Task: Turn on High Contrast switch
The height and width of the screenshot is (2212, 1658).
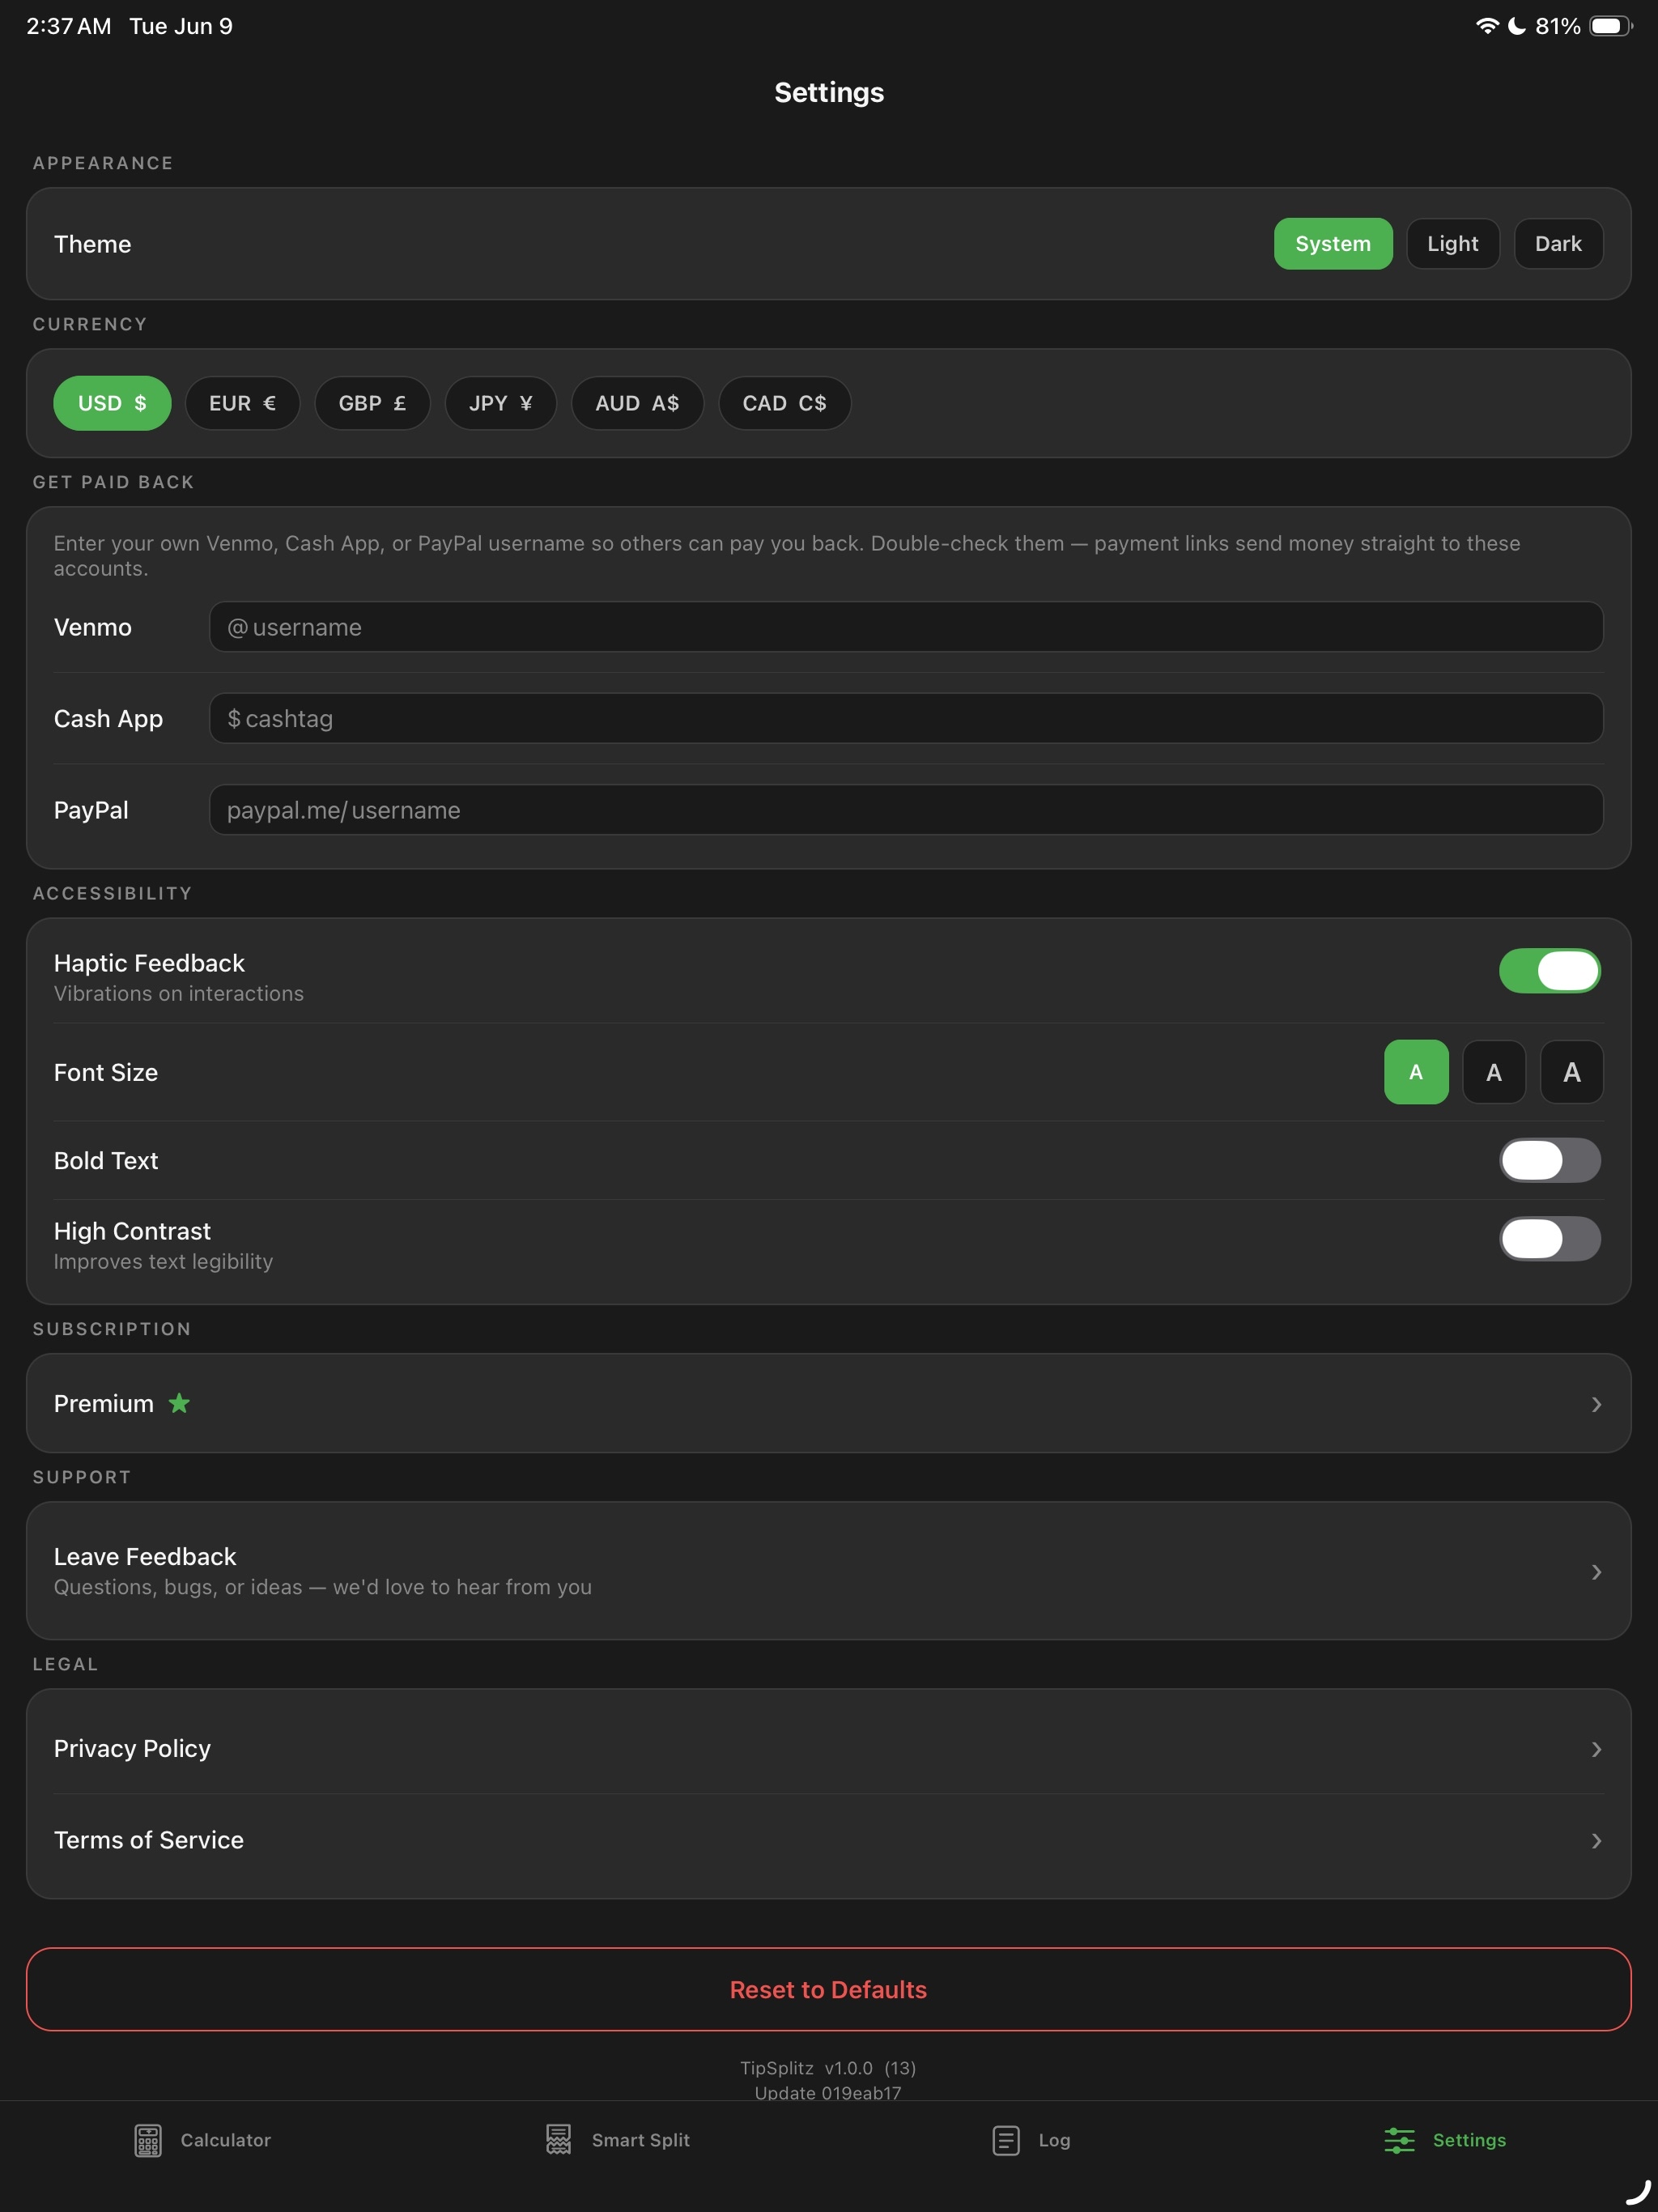Action: 1549,1239
